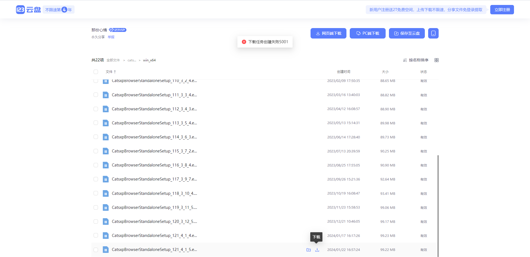
Task: Open file CatsxpBrowserStandaloneSetup_119_3_11_5....
Action: tap(154, 207)
